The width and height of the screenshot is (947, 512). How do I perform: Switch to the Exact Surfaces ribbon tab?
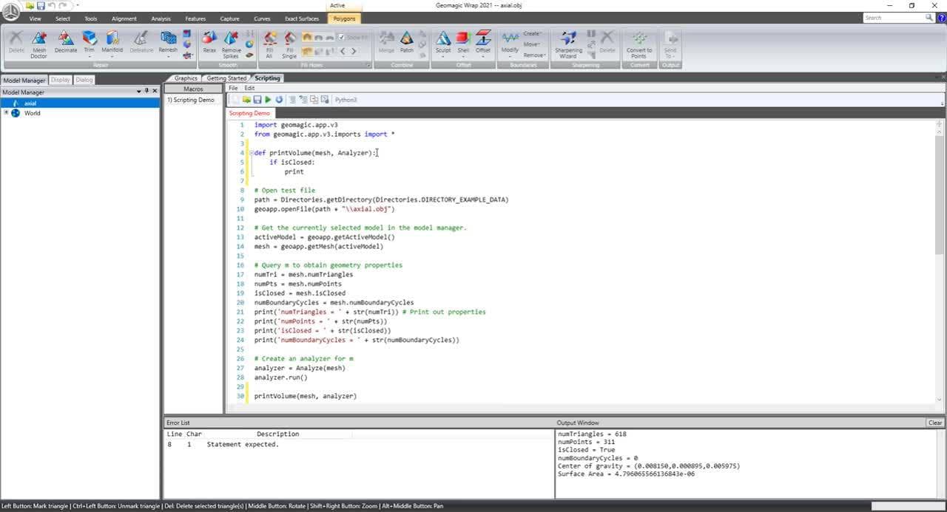pyautogui.click(x=301, y=18)
